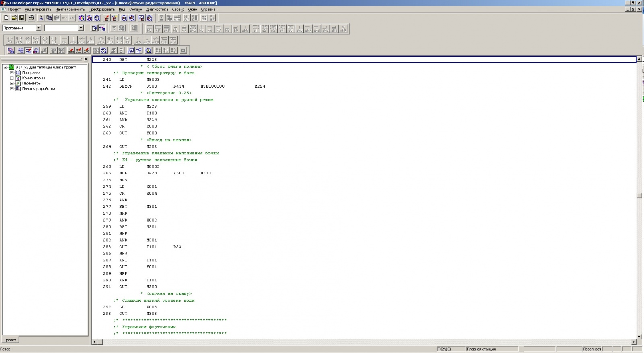The image size is (644, 353).
Task: Select Комментарии in the project tree
Action: click(x=33, y=78)
